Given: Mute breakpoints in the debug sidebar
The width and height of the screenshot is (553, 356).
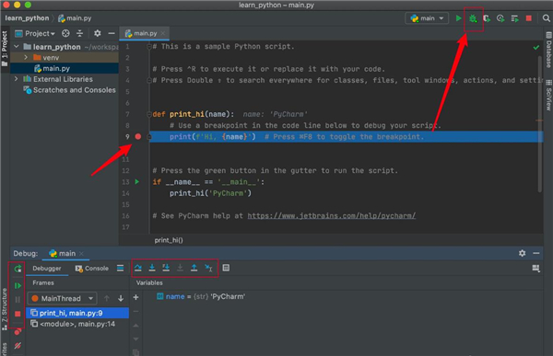Looking at the screenshot, I should (18, 346).
